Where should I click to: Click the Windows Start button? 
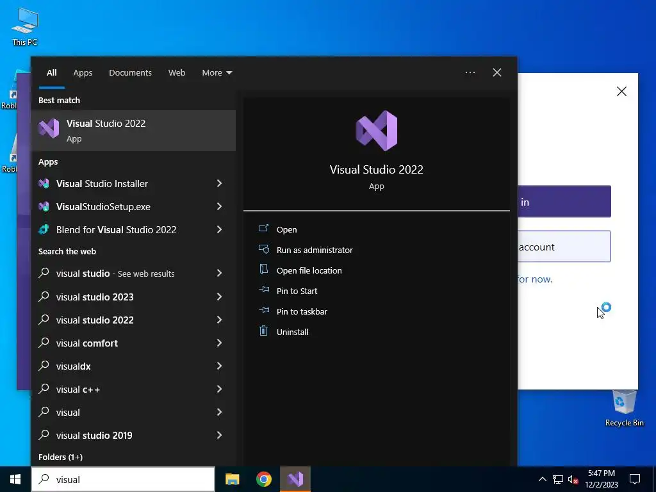(15, 479)
